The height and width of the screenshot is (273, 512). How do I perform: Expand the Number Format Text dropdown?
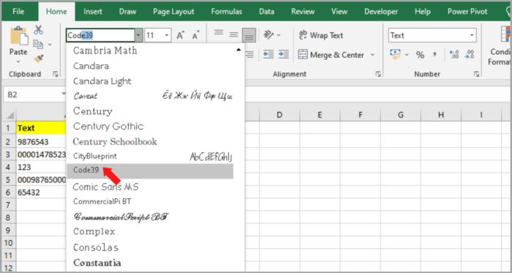(472, 35)
